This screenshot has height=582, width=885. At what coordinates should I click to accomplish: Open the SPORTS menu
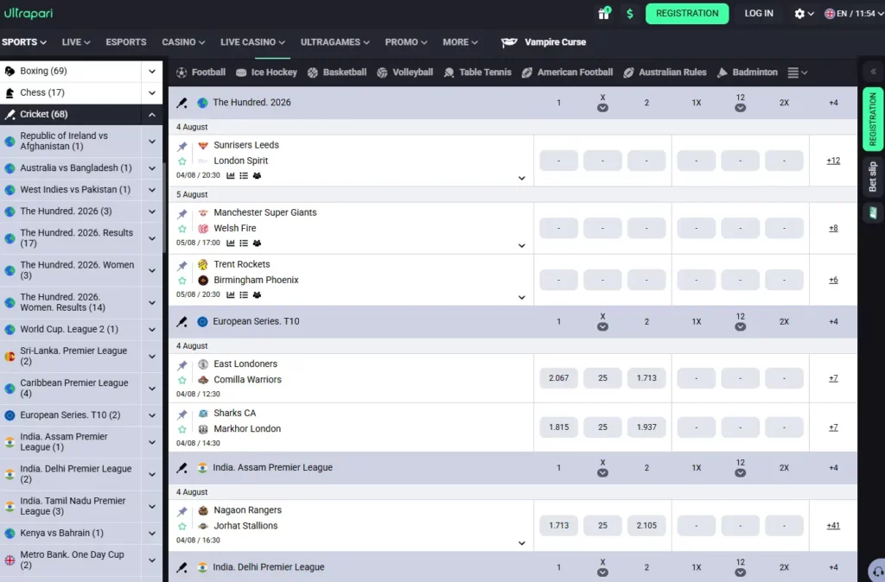23,42
